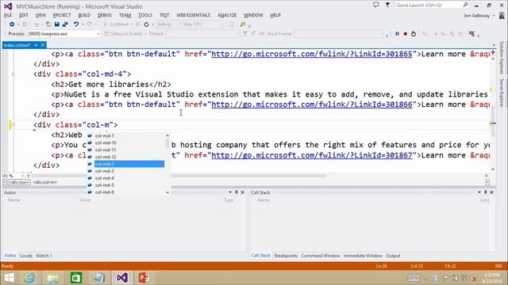
Task: Pin the Index.cshtml document tab
Action: pyautogui.click(x=37, y=45)
